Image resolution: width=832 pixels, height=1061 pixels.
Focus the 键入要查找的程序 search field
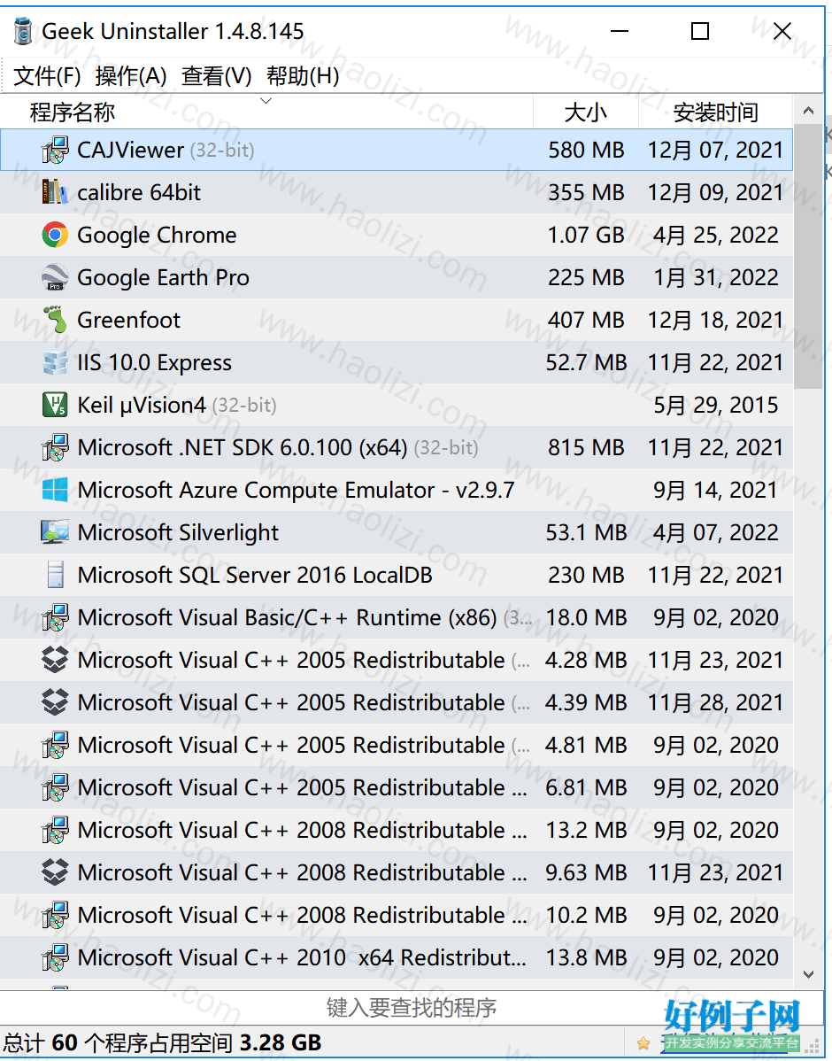click(412, 1008)
